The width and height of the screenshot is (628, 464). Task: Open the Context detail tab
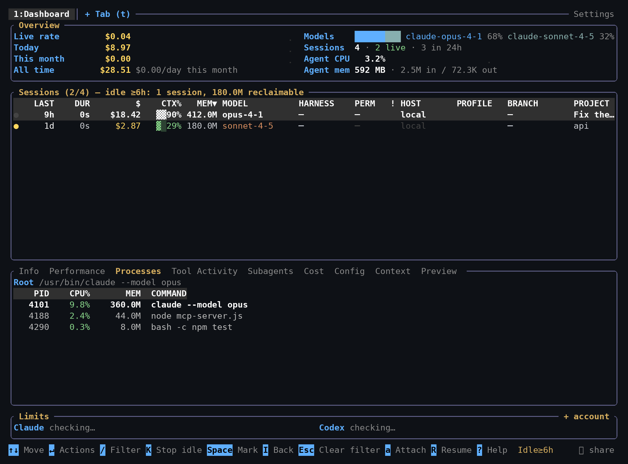pyautogui.click(x=393, y=271)
